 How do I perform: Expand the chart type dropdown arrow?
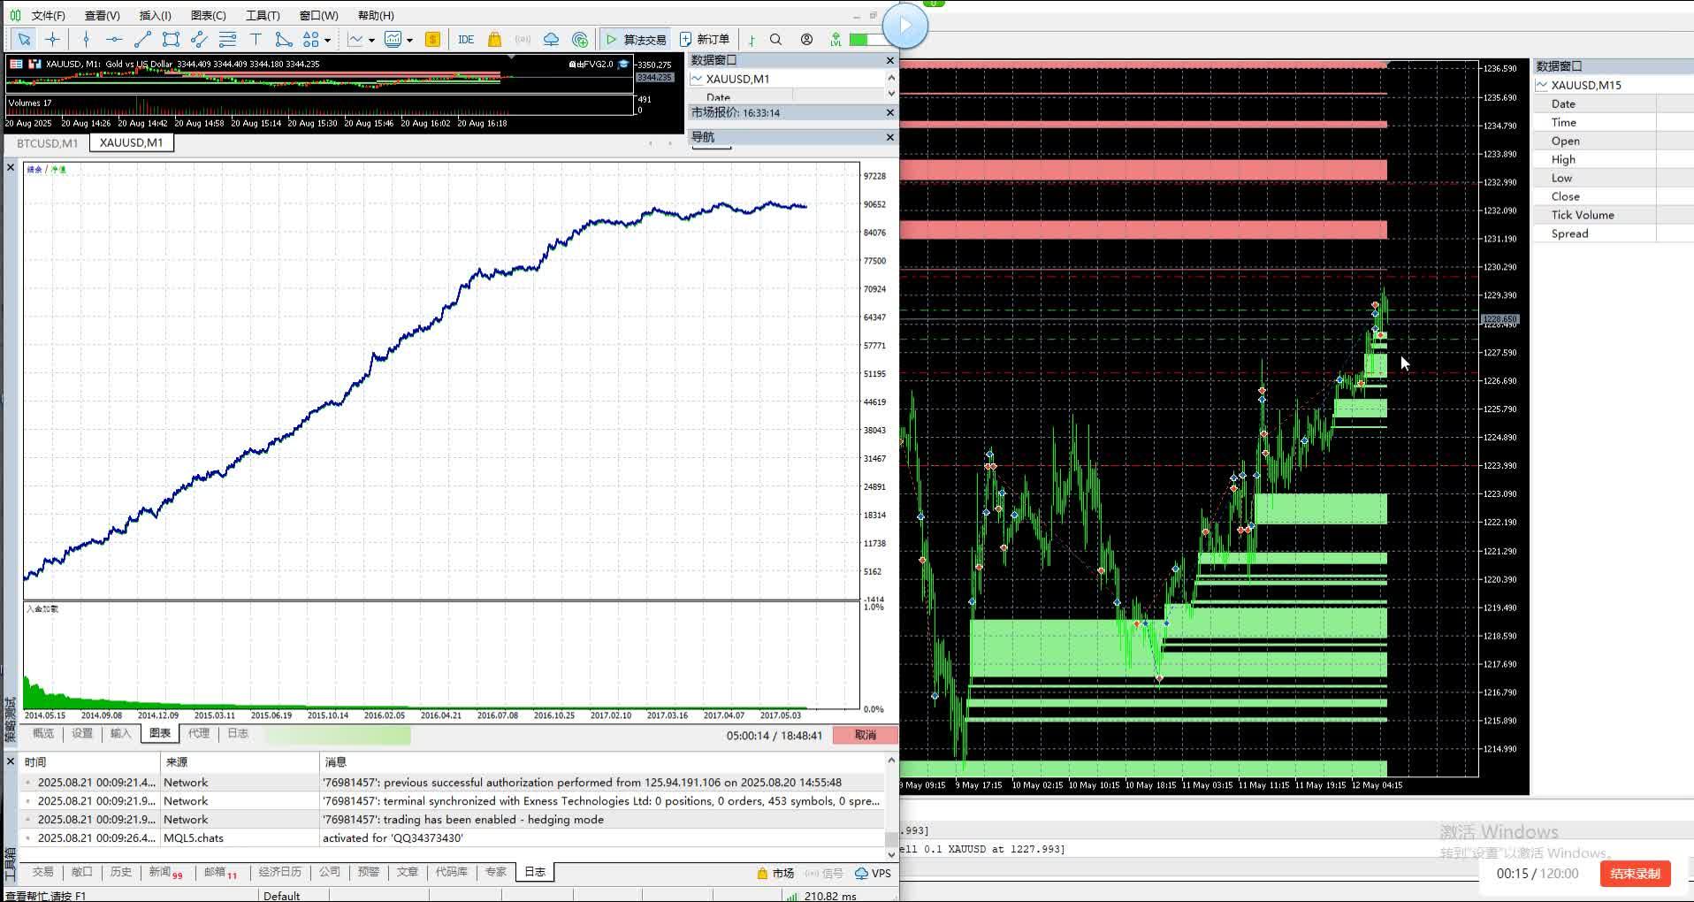[x=371, y=39]
